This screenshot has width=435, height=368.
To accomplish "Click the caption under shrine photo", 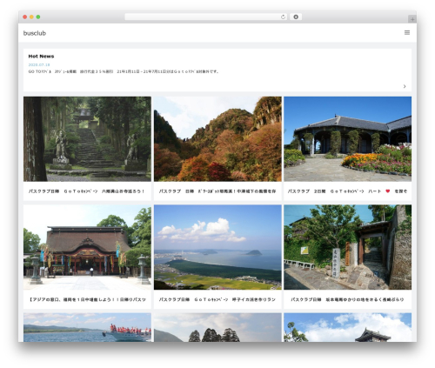I will click(x=87, y=299).
